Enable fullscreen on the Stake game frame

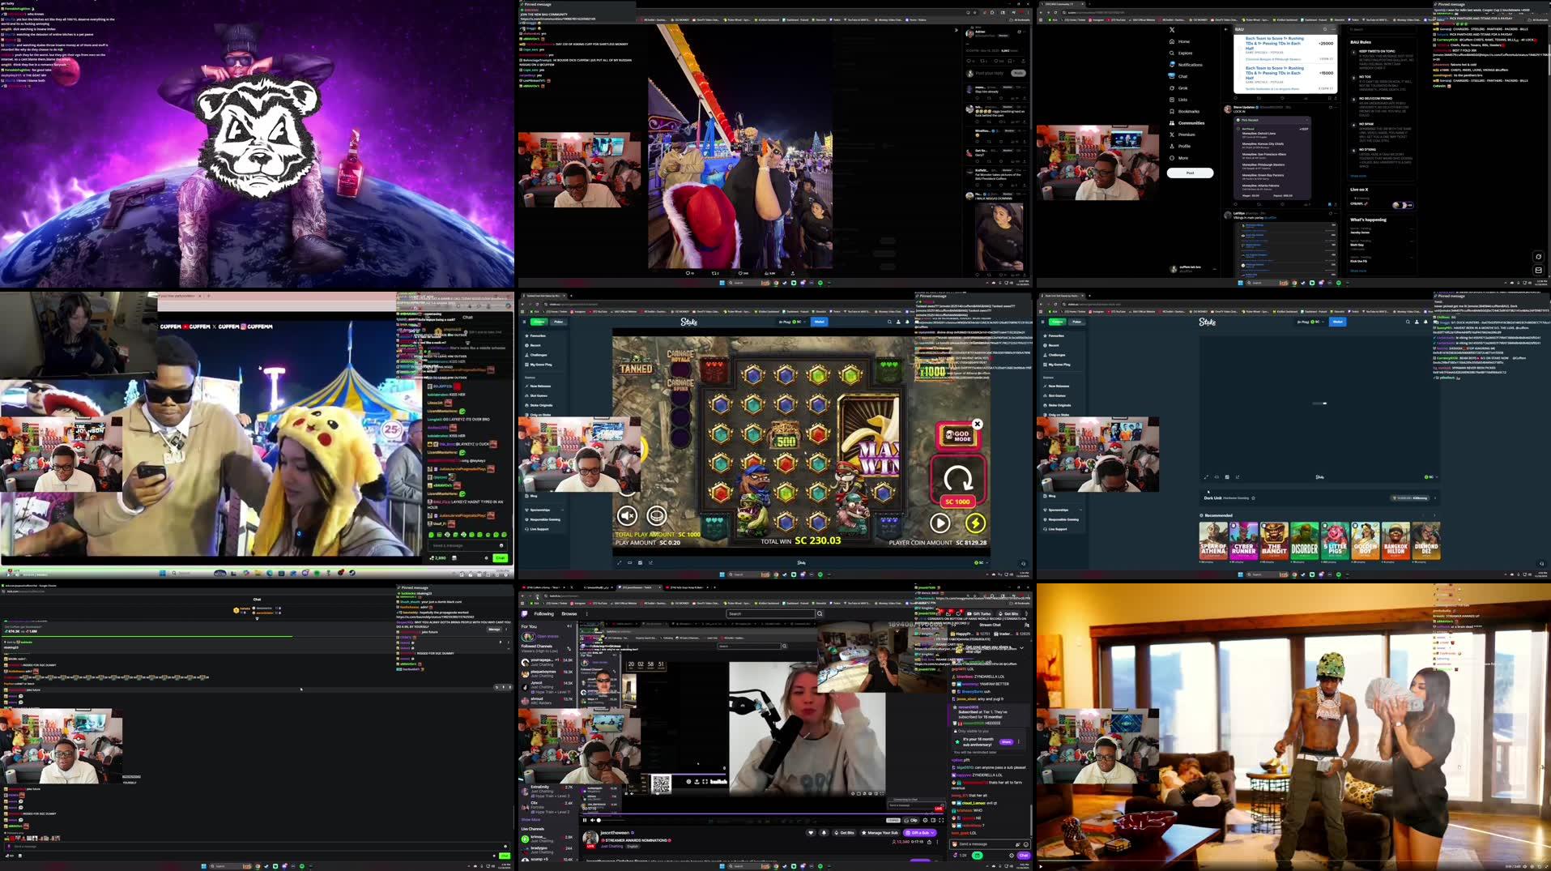pos(620,562)
